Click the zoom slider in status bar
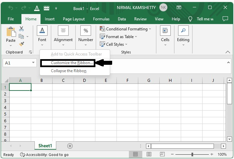Viewport: 234px width, 159px height. pyautogui.click(x=192, y=155)
